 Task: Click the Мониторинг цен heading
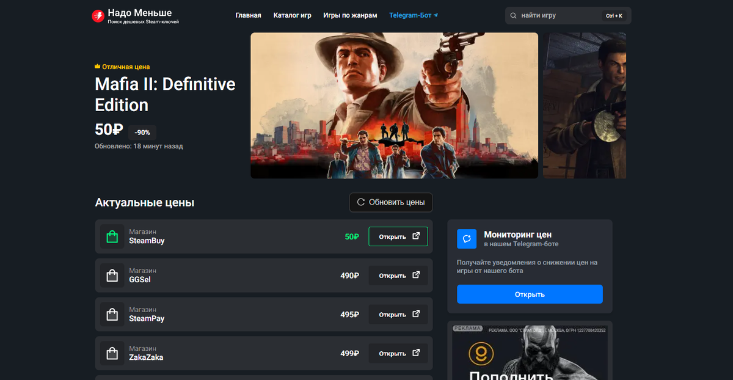(x=518, y=234)
